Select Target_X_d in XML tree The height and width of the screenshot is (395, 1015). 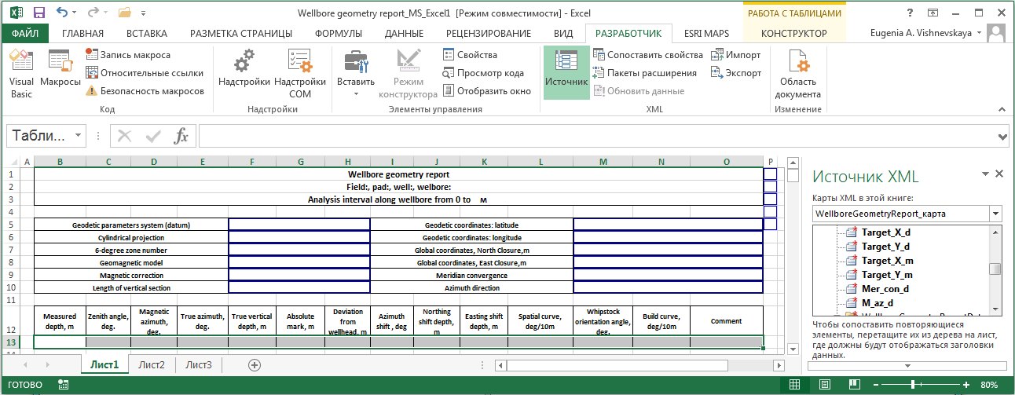pos(885,232)
